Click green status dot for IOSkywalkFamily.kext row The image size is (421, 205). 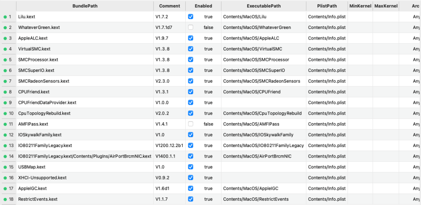(5, 135)
